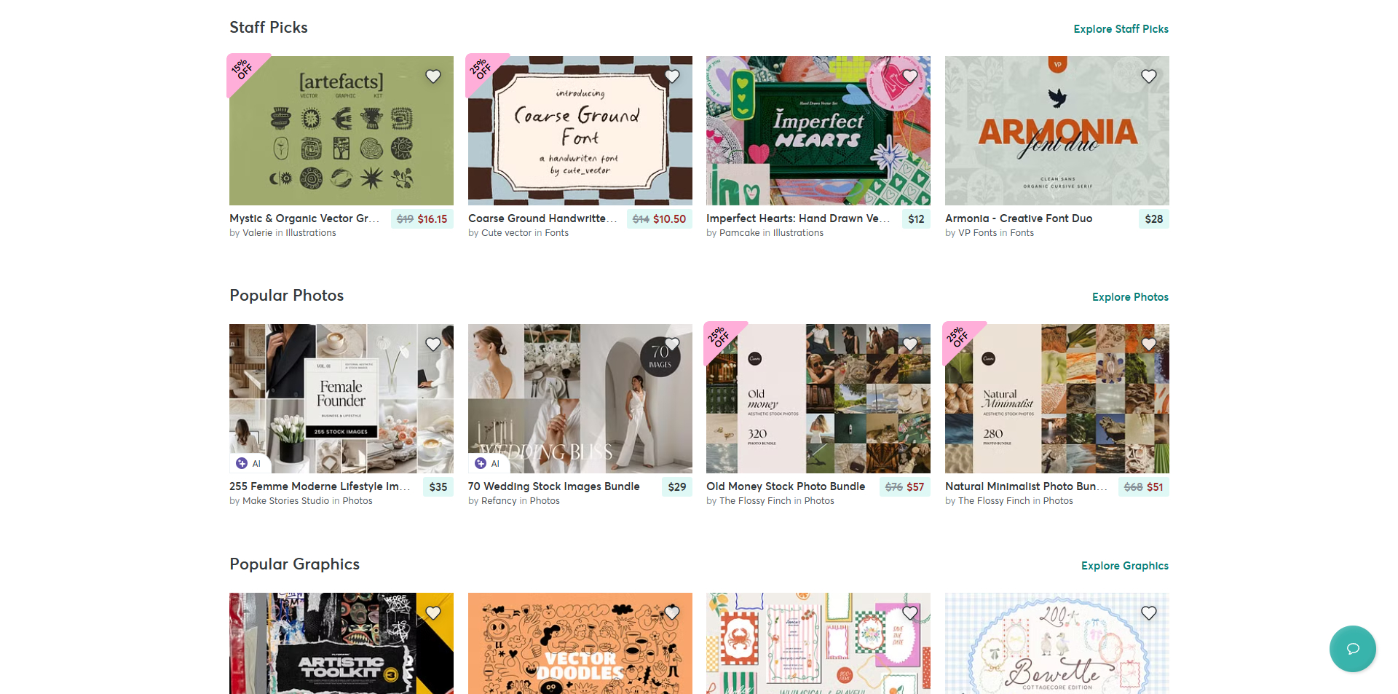The width and height of the screenshot is (1398, 694).
Task: Click the AI badge on Wedding Bundle card
Action: pos(488,463)
